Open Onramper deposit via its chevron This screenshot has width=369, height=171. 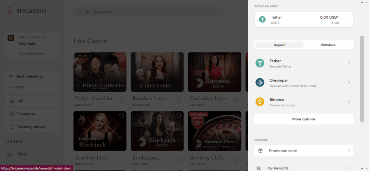pyautogui.click(x=349, y=83)
